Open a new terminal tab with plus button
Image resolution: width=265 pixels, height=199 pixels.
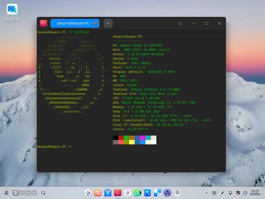click(x=108, y=23)
